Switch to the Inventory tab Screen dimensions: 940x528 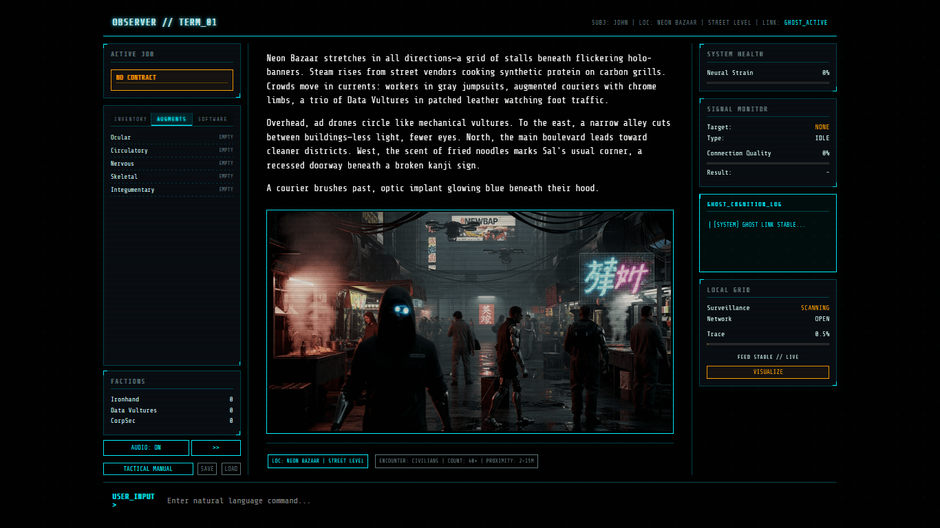coord(131,119)
